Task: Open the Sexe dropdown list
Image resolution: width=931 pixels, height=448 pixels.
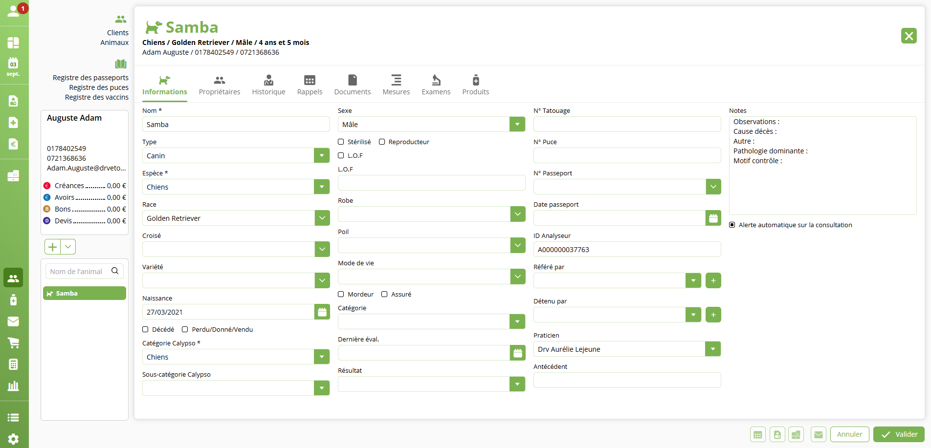Action: click(x=517, y=124)
